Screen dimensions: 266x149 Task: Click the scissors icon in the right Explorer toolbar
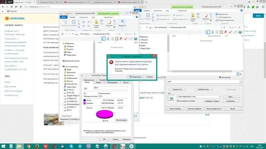point(212,32)
